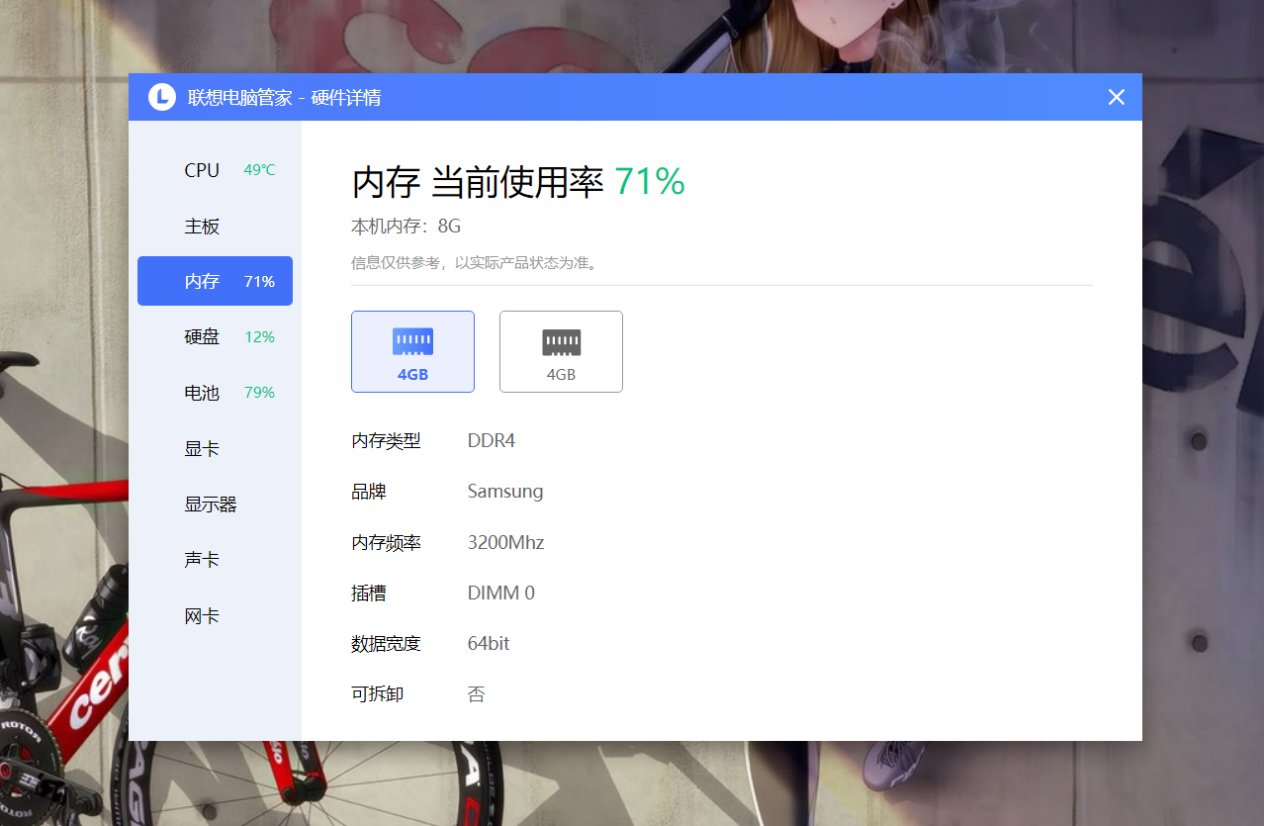Click the 内存频率 label
1264x826 pixels.
click(x=386, y=542)
